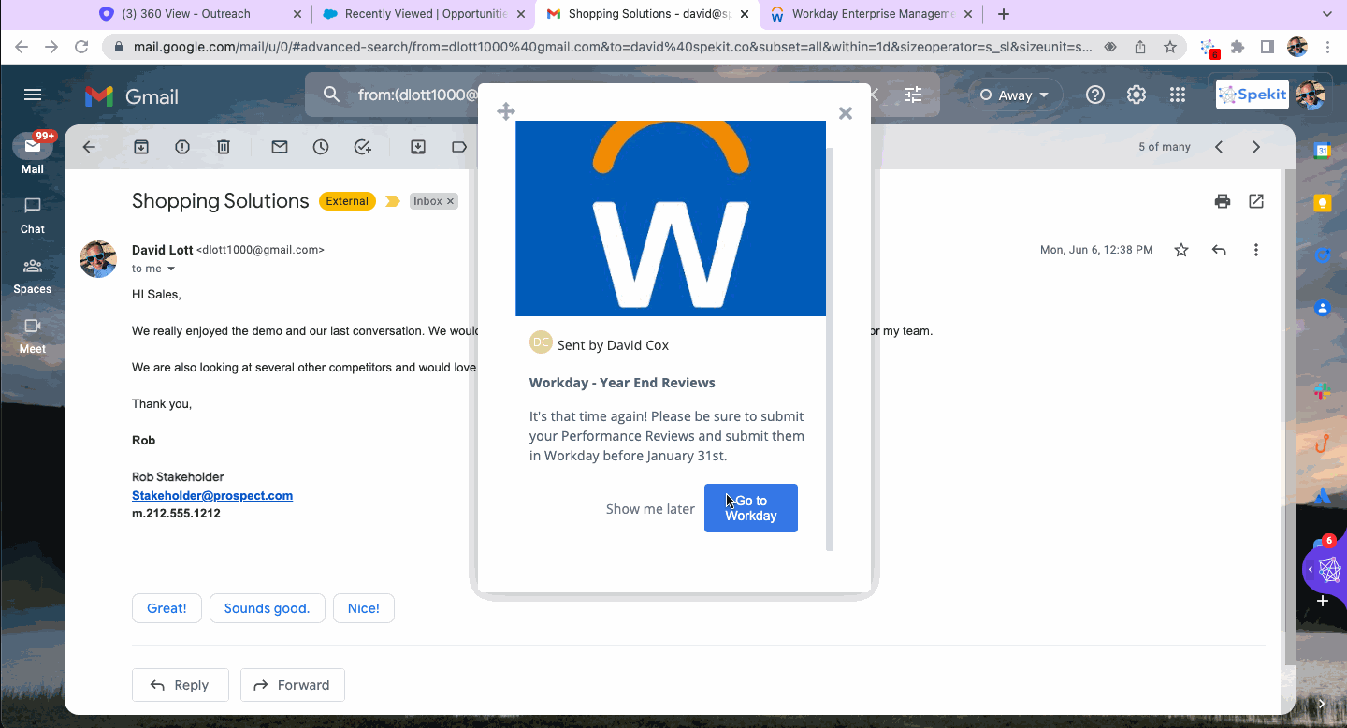Switch to the 360 View - Outreach tab
The image size is (1347, 728).
pos(201,14)
